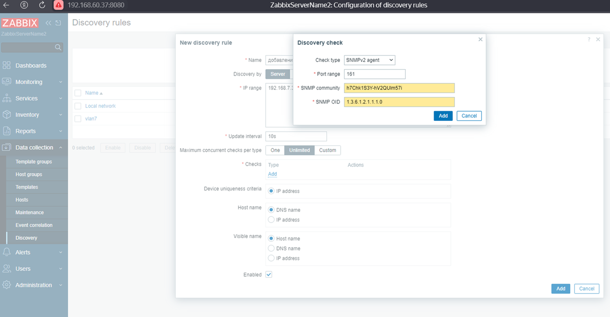Screen dimensions: 610x317
Task: Click Add button of new discovery rule
Action: [x=561, y=289]
